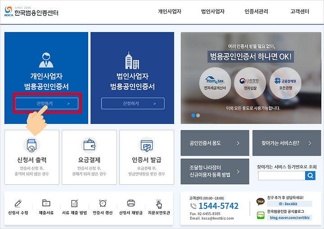Select the first banner slide dot
The image size is (324, 229).
pos(193,115)
